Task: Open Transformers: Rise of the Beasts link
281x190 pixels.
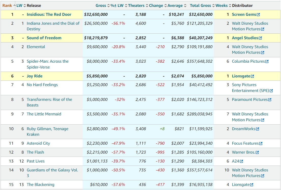Action: coord(49,102)
